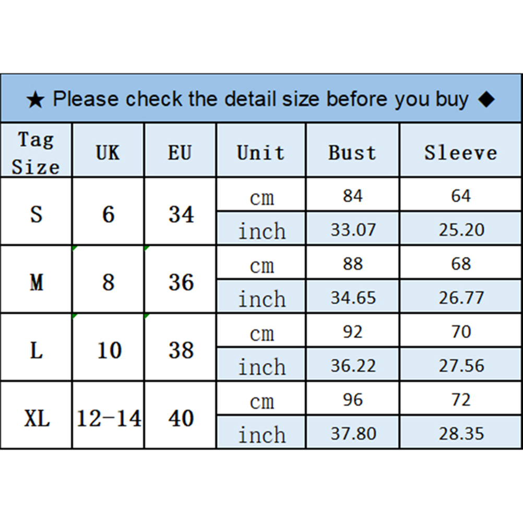Select the bust value 37.80 cell
This screenshot has height=523, width=523.
point(353,434)
